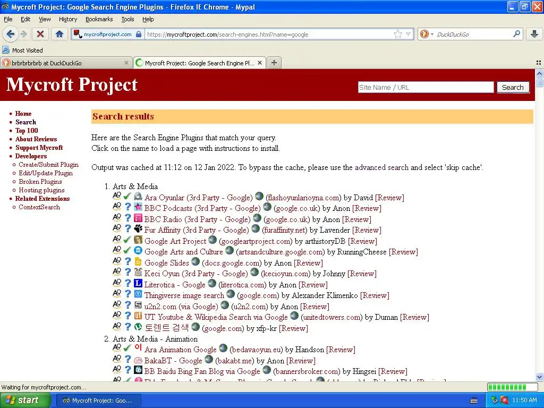The height and width of the screenshot is (408, 544).
Task: Close the Mycroft Project tab
Action: (x=260, y=63)
